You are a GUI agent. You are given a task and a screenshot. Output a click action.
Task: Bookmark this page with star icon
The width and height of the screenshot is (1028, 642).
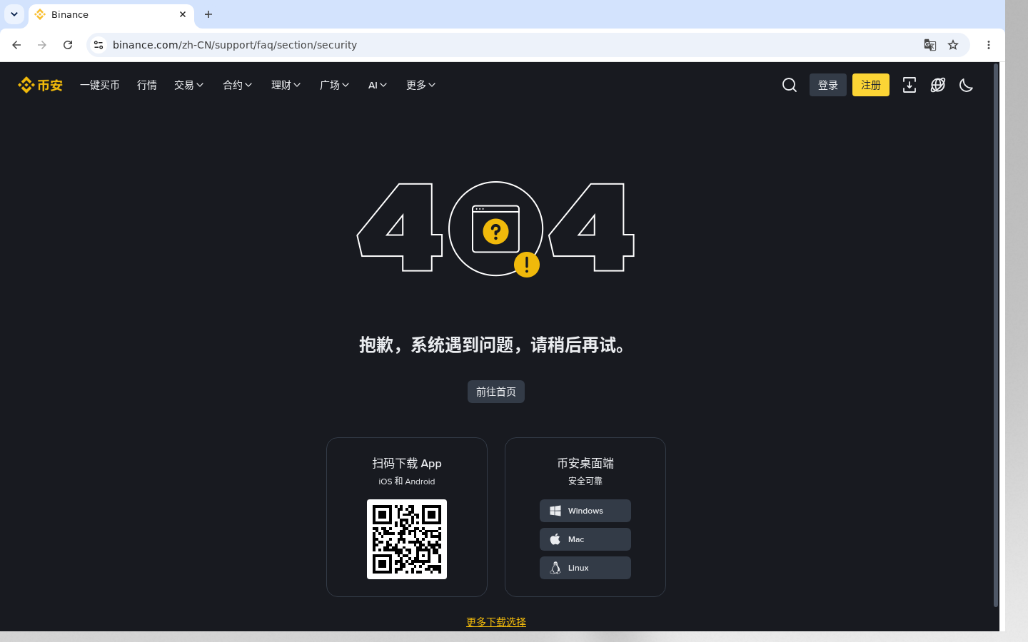click(x=953, y=45)
